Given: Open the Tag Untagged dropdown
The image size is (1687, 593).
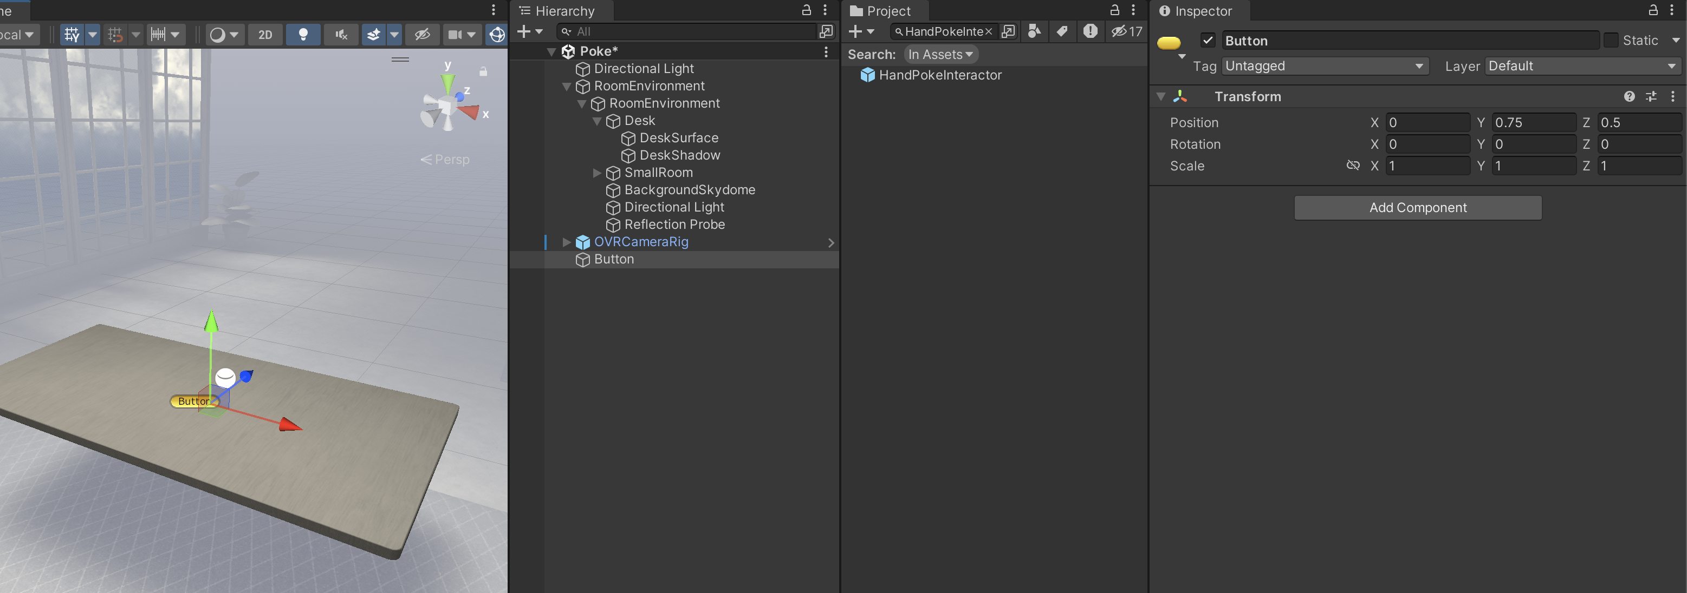Looking at the screenshot, I should tap(1323, 66).
